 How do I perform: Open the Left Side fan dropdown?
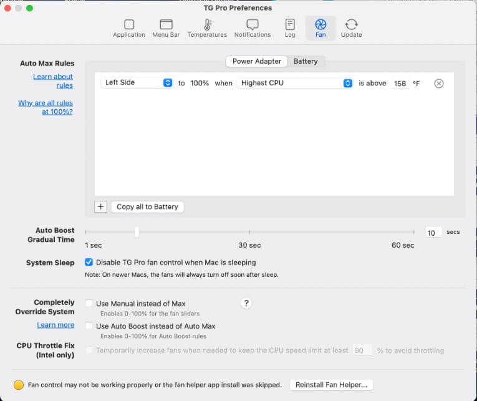tap(137, 83)
